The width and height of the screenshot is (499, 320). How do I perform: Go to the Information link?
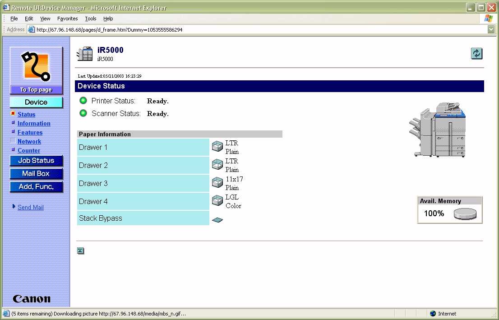[34, 123]
